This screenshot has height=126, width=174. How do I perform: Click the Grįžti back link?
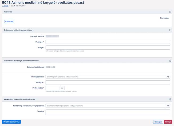pos(6,6)
